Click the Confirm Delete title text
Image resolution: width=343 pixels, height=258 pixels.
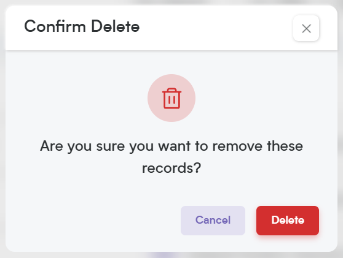82,26
